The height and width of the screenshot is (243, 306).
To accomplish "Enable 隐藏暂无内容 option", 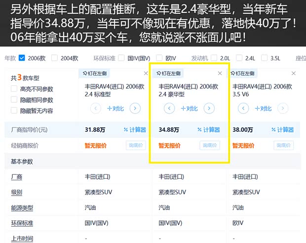I will pos(14,111).
